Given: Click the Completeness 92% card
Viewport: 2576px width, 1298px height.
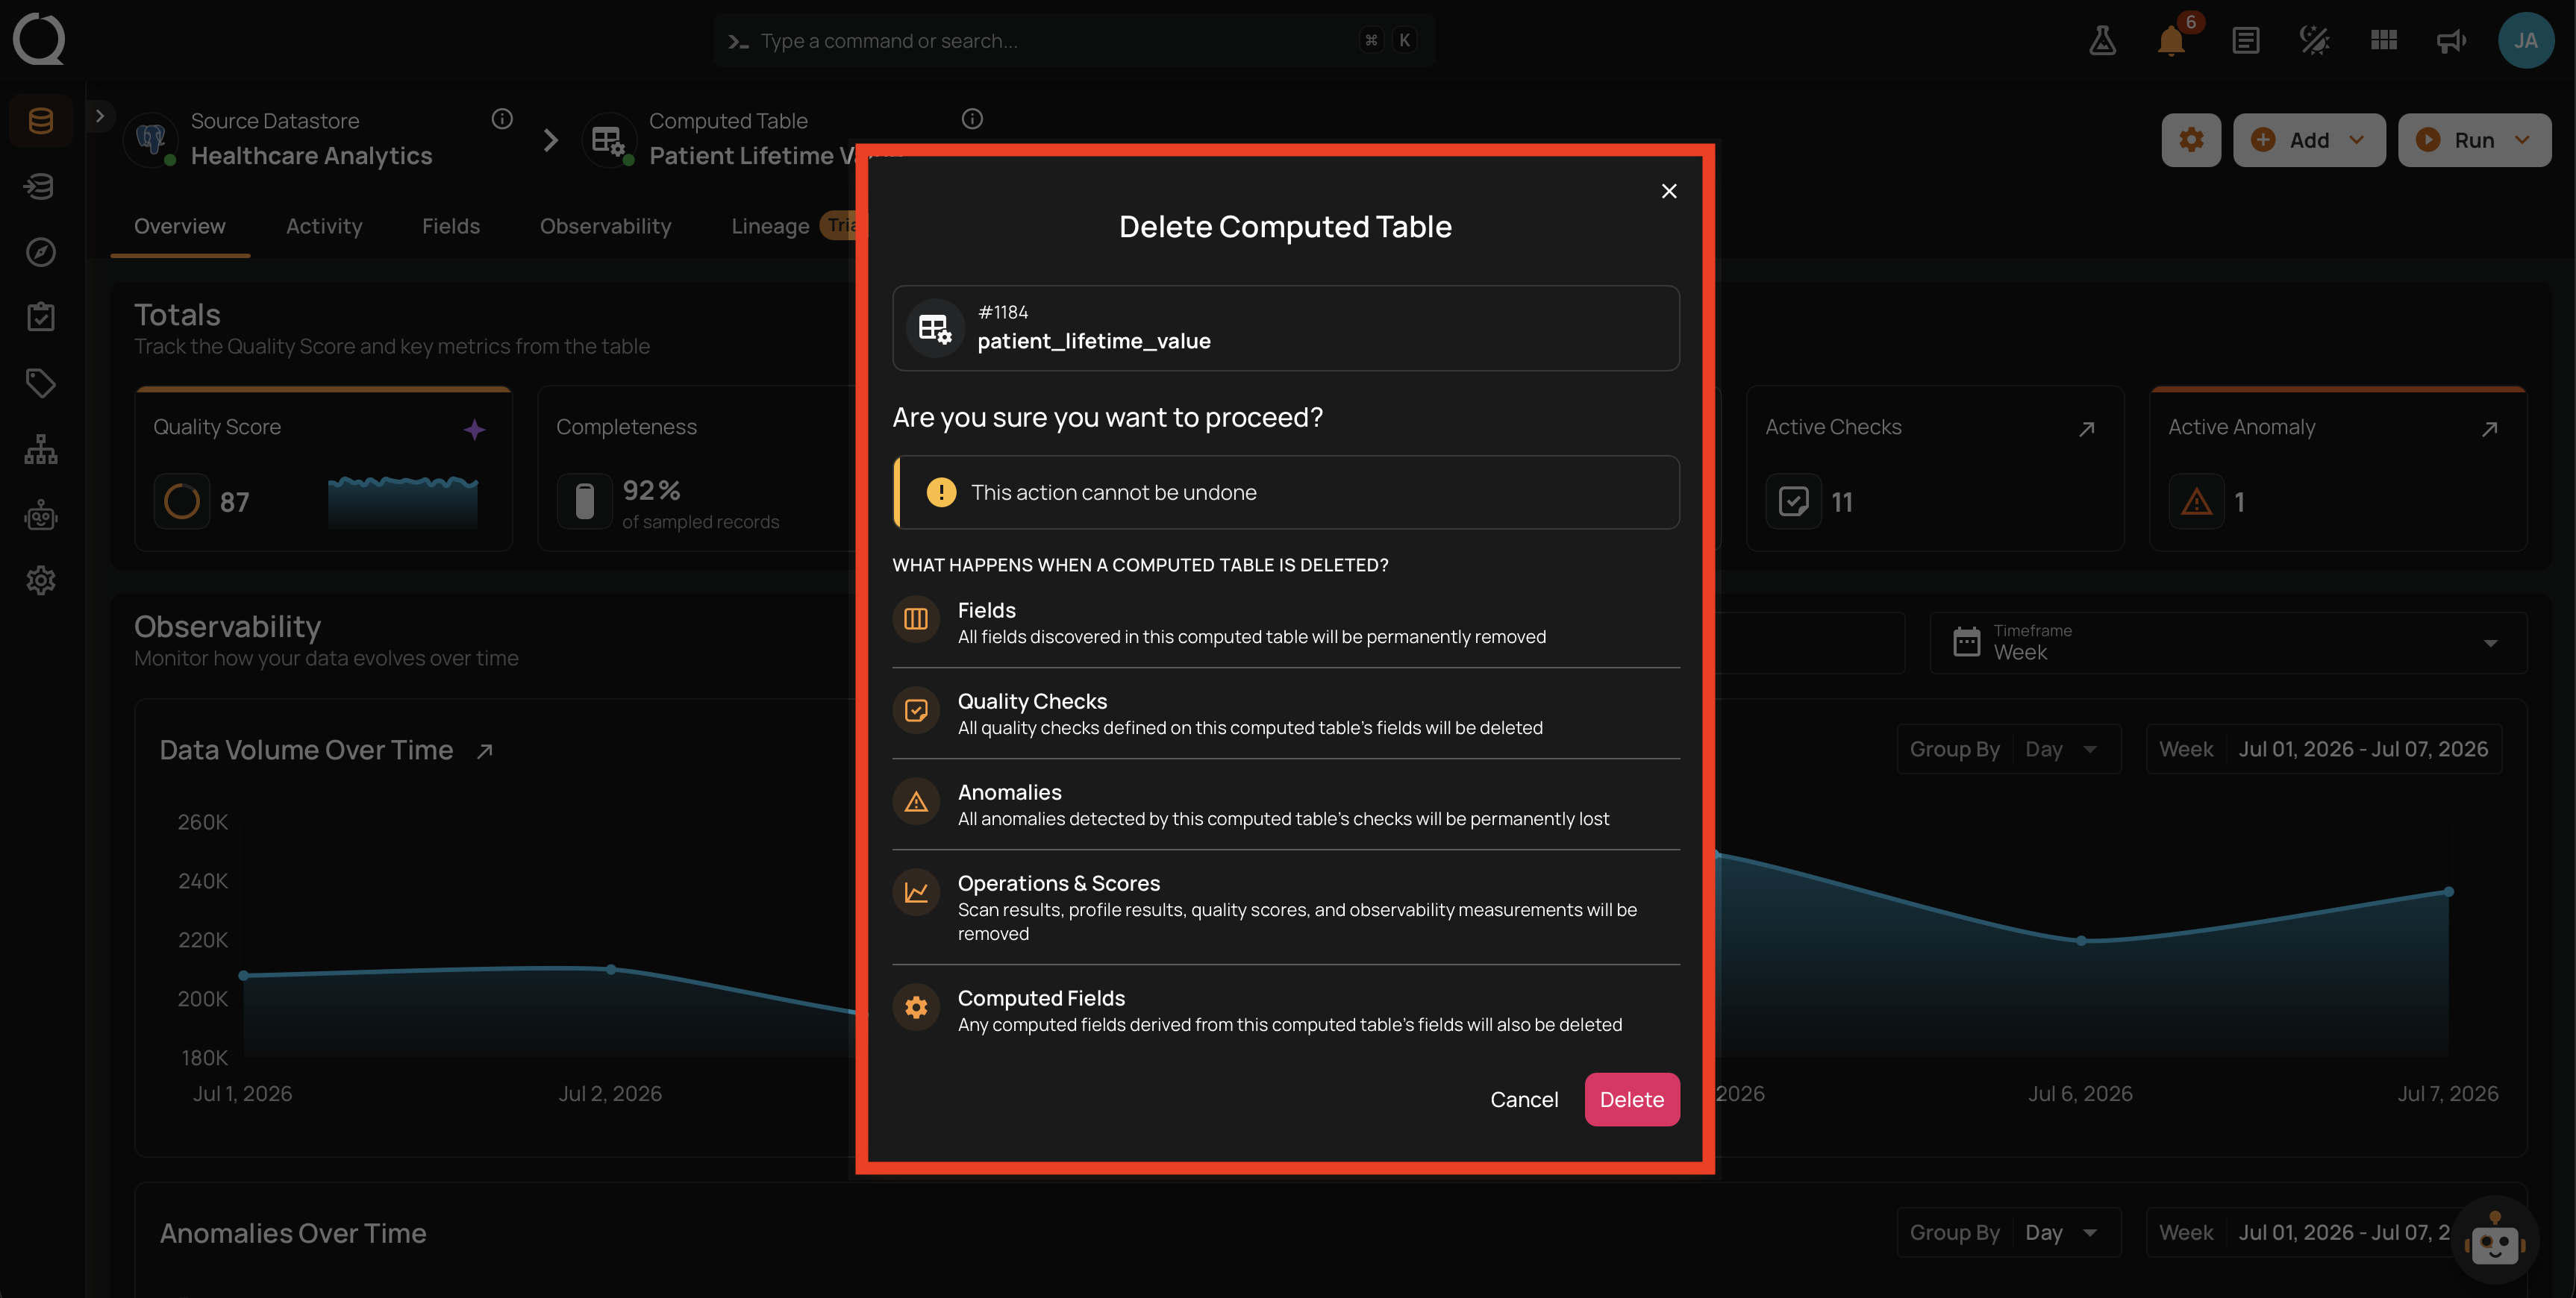Looking at the screenshot, I should 700,469.
